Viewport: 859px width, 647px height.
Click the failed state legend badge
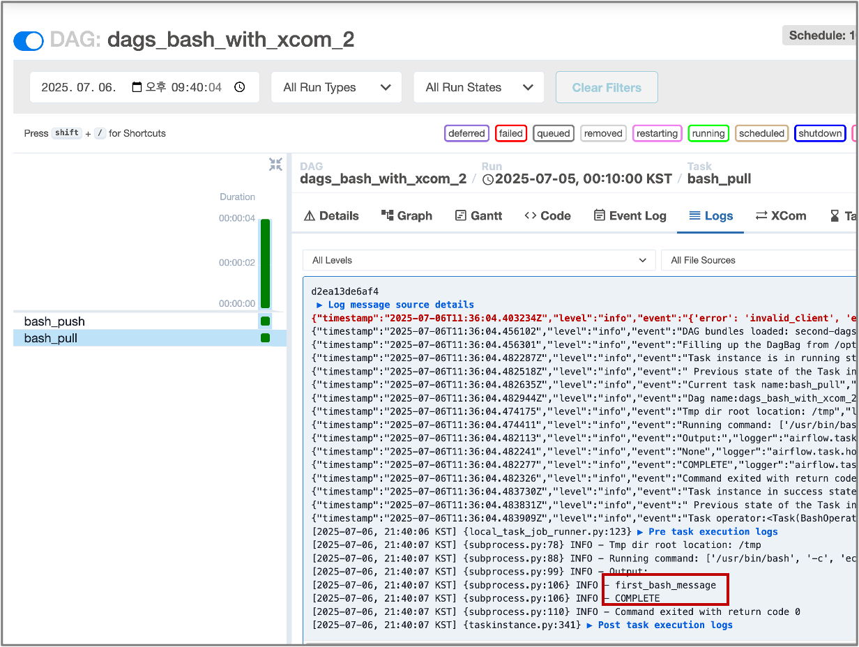(x=511, y=133)
